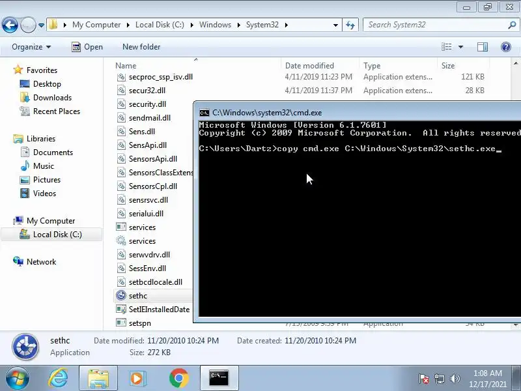The width and height of the screenshot is (521, 391).
Task: Open recent pages dropdown near nav arrows
Action: pos(41,25)
